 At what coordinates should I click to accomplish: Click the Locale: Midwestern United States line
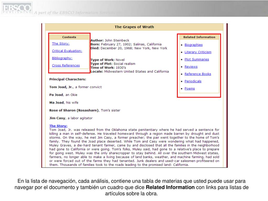(x=130, y=71)
